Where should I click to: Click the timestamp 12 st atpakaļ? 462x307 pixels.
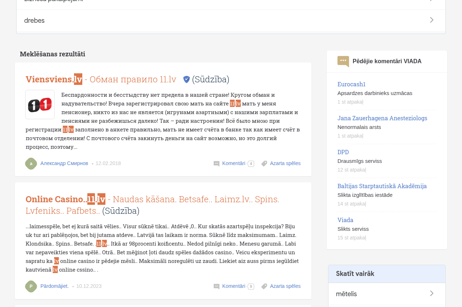(352, 170)
